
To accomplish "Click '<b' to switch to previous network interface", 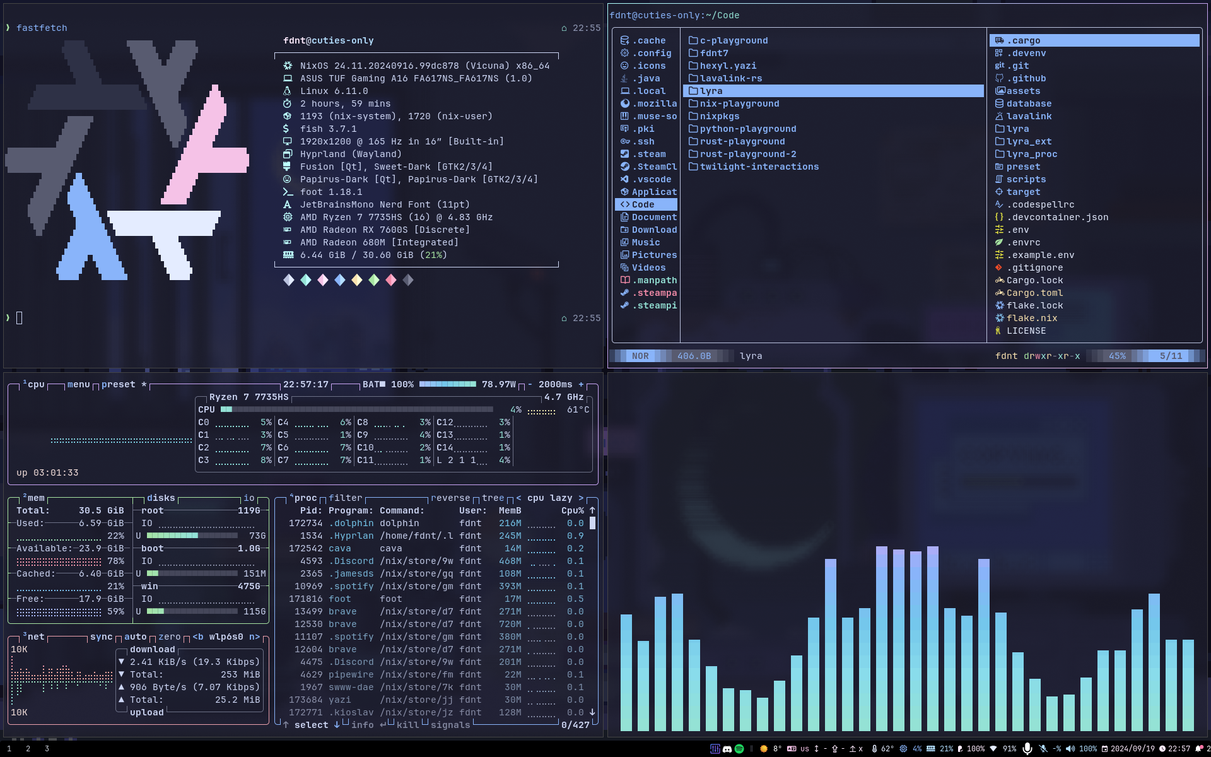I will [198, 637].
